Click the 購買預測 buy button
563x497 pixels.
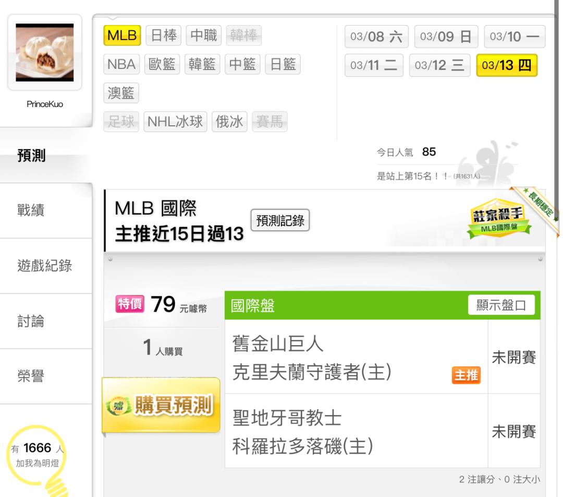click(x=161, y=405)
